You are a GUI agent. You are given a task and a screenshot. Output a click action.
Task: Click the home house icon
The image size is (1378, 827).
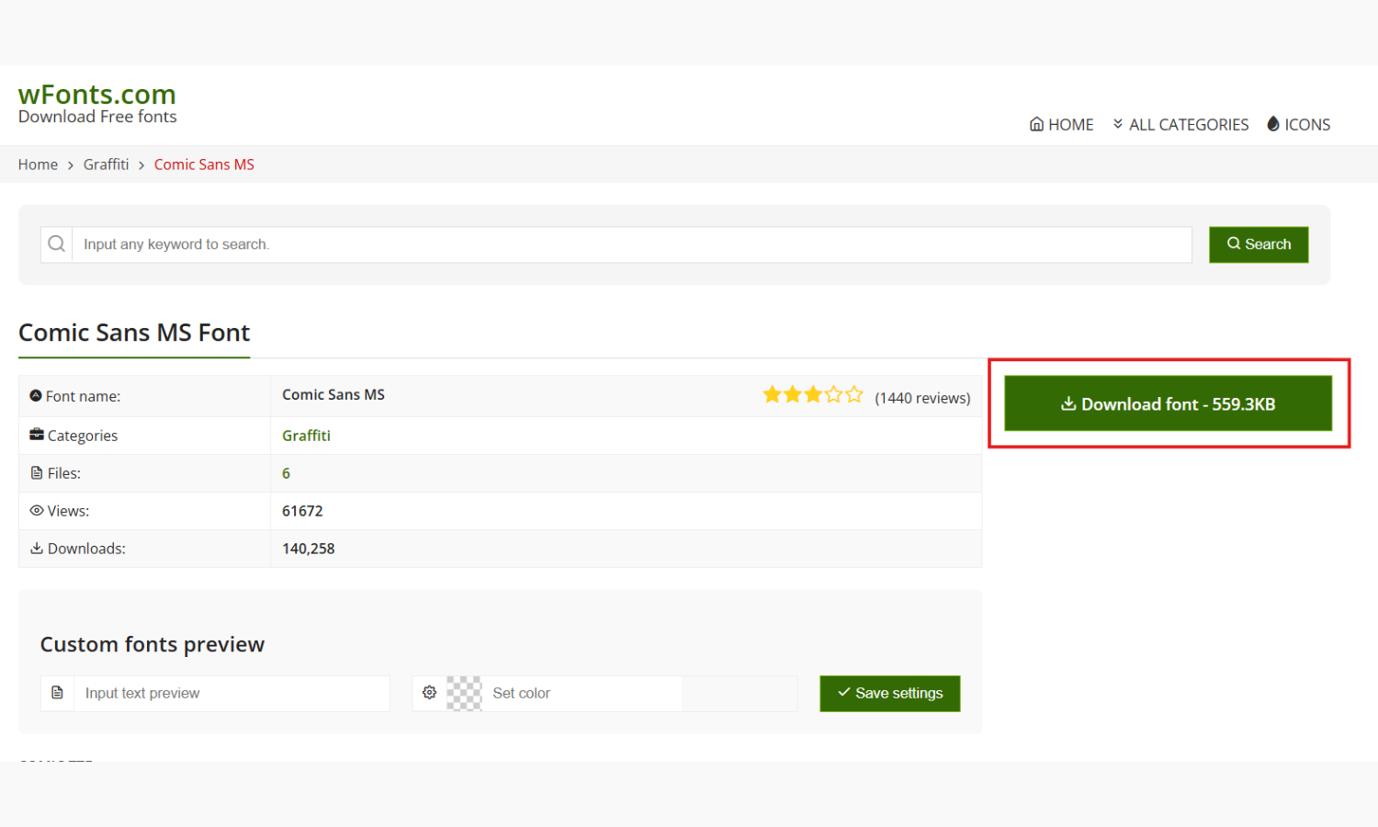pyautogui.click(x=1036, y=124)
